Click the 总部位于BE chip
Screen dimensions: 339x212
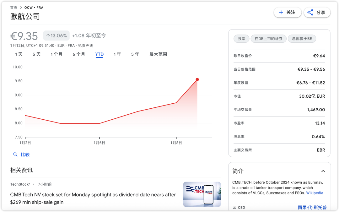click(x=302, y=39)
